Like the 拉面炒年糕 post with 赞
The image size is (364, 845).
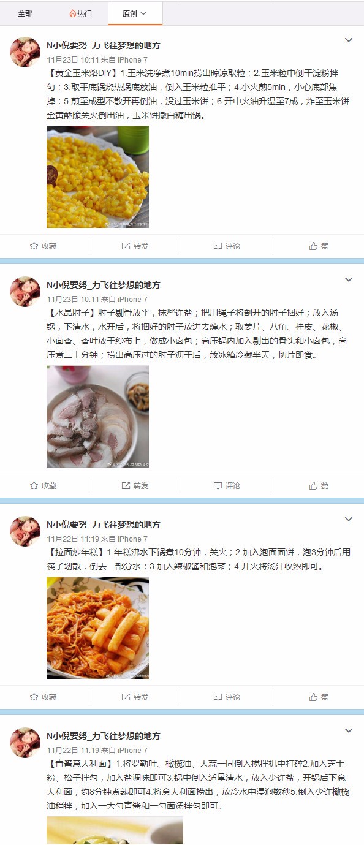pyautogui.click(x=319, y=697)
